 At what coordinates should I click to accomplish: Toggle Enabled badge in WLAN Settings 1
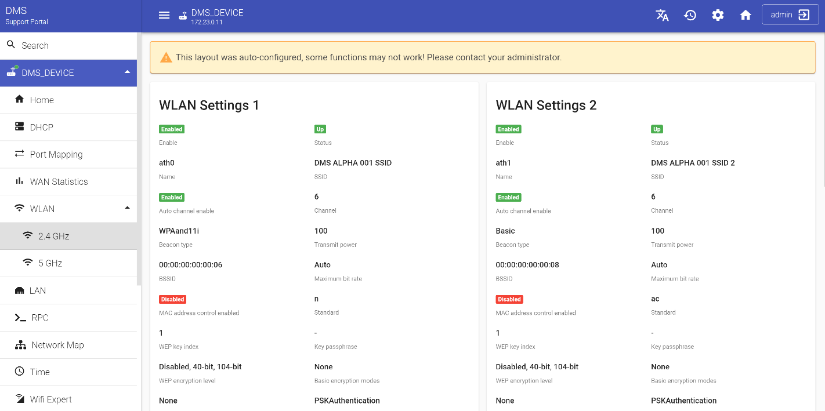172,129
